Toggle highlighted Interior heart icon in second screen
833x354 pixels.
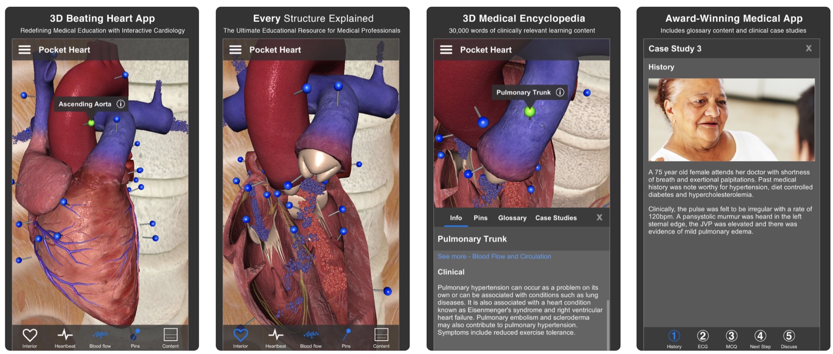(x=240, y=338)
